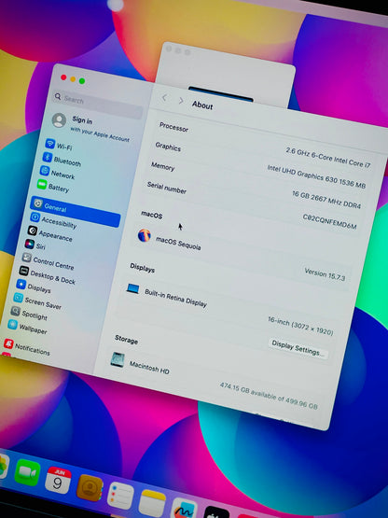Click the blue progress bar in the background window
Image resolution: width=388 pixels, height=518 pixels.
221,94
